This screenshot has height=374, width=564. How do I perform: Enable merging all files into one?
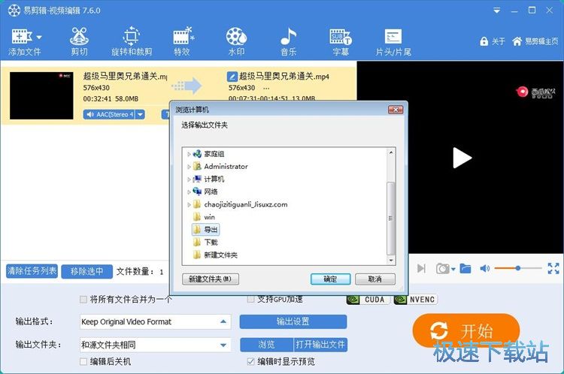click(x=83, y=299)
